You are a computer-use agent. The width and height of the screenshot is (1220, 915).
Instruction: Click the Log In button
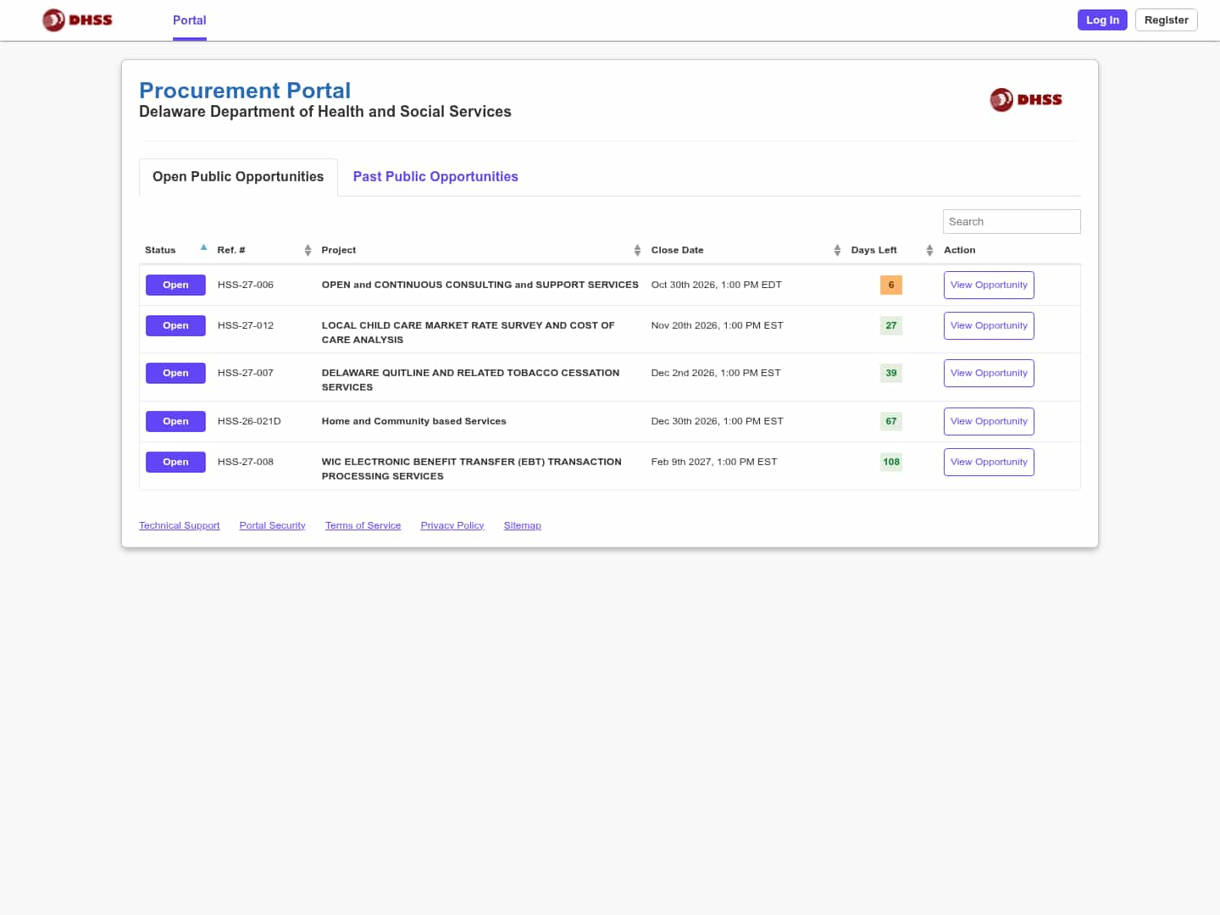click(1102, 19)
